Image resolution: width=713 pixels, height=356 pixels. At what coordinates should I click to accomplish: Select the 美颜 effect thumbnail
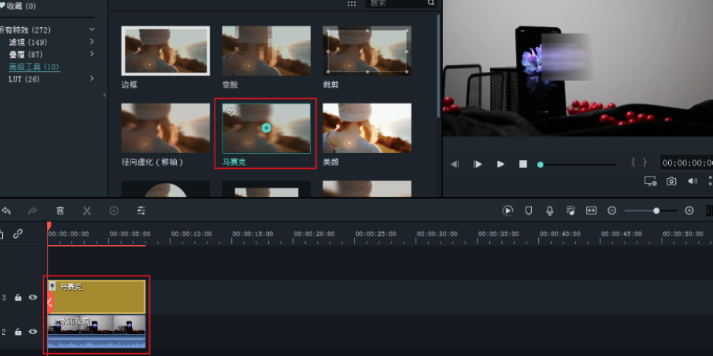[x=367, y=128]
